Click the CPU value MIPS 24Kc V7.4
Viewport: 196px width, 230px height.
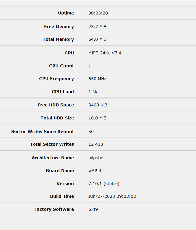(x=105, y=53)
